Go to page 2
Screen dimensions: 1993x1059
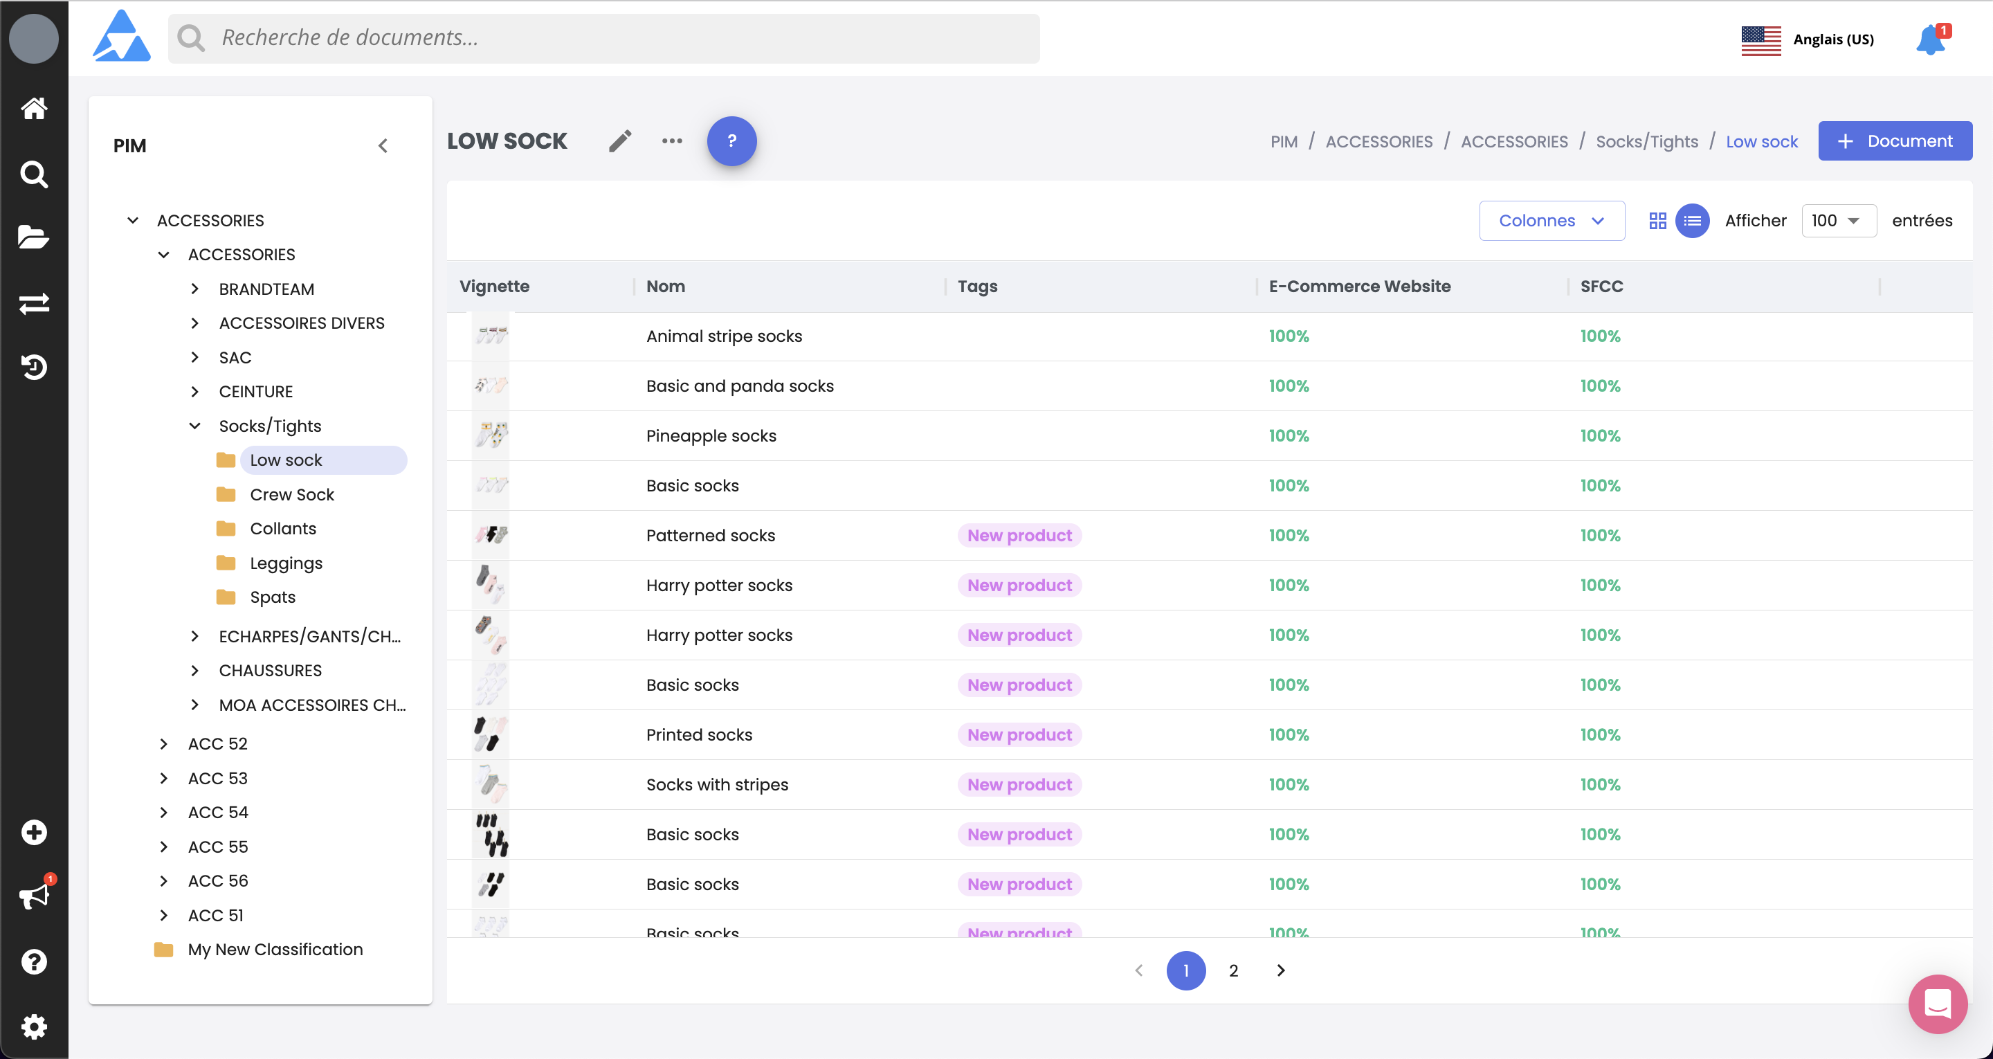coord(1233,970)
